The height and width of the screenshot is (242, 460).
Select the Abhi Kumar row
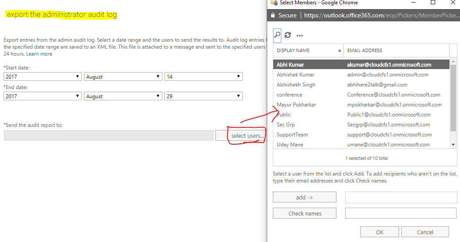click(x=361, y=65)
